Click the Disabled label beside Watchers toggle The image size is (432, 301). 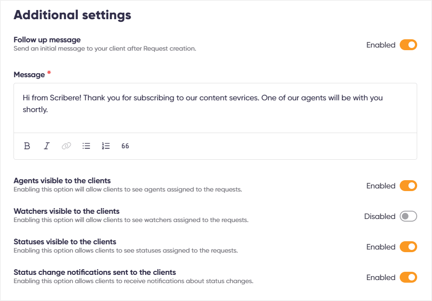(380, 216)
